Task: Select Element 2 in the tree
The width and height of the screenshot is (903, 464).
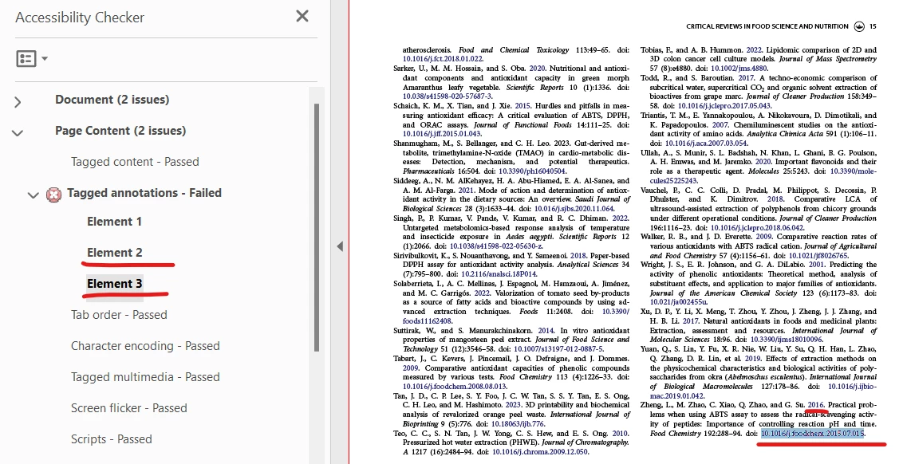Action: click(115, 253)
